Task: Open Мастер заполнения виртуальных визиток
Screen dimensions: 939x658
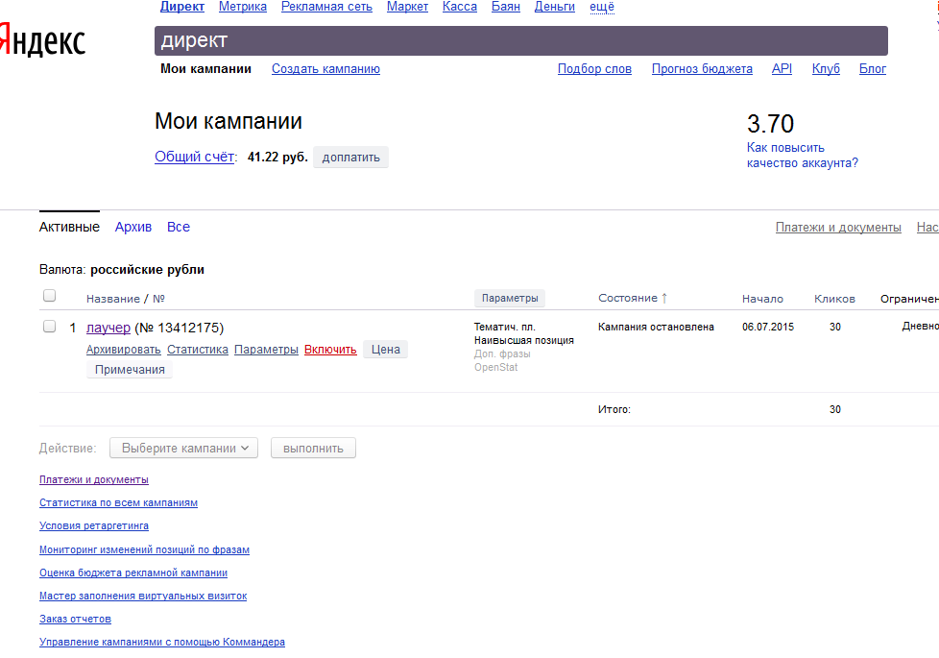Action: click(143, 596)
